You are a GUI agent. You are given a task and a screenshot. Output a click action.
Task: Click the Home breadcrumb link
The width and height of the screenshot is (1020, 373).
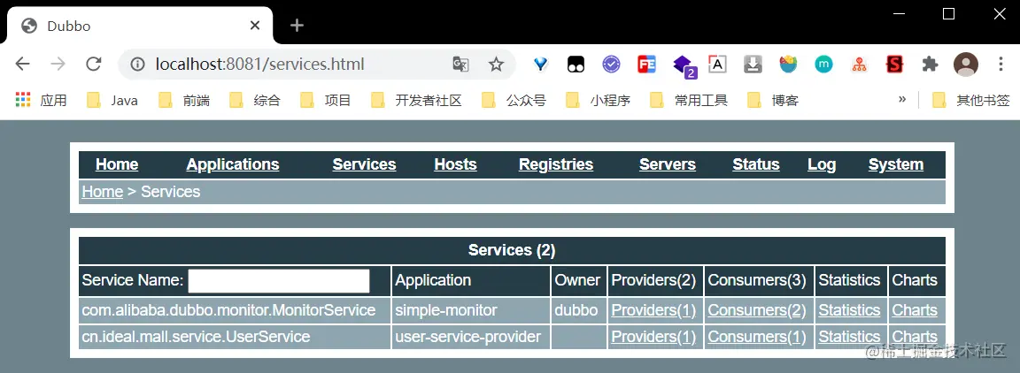click(x=102, y=192)
